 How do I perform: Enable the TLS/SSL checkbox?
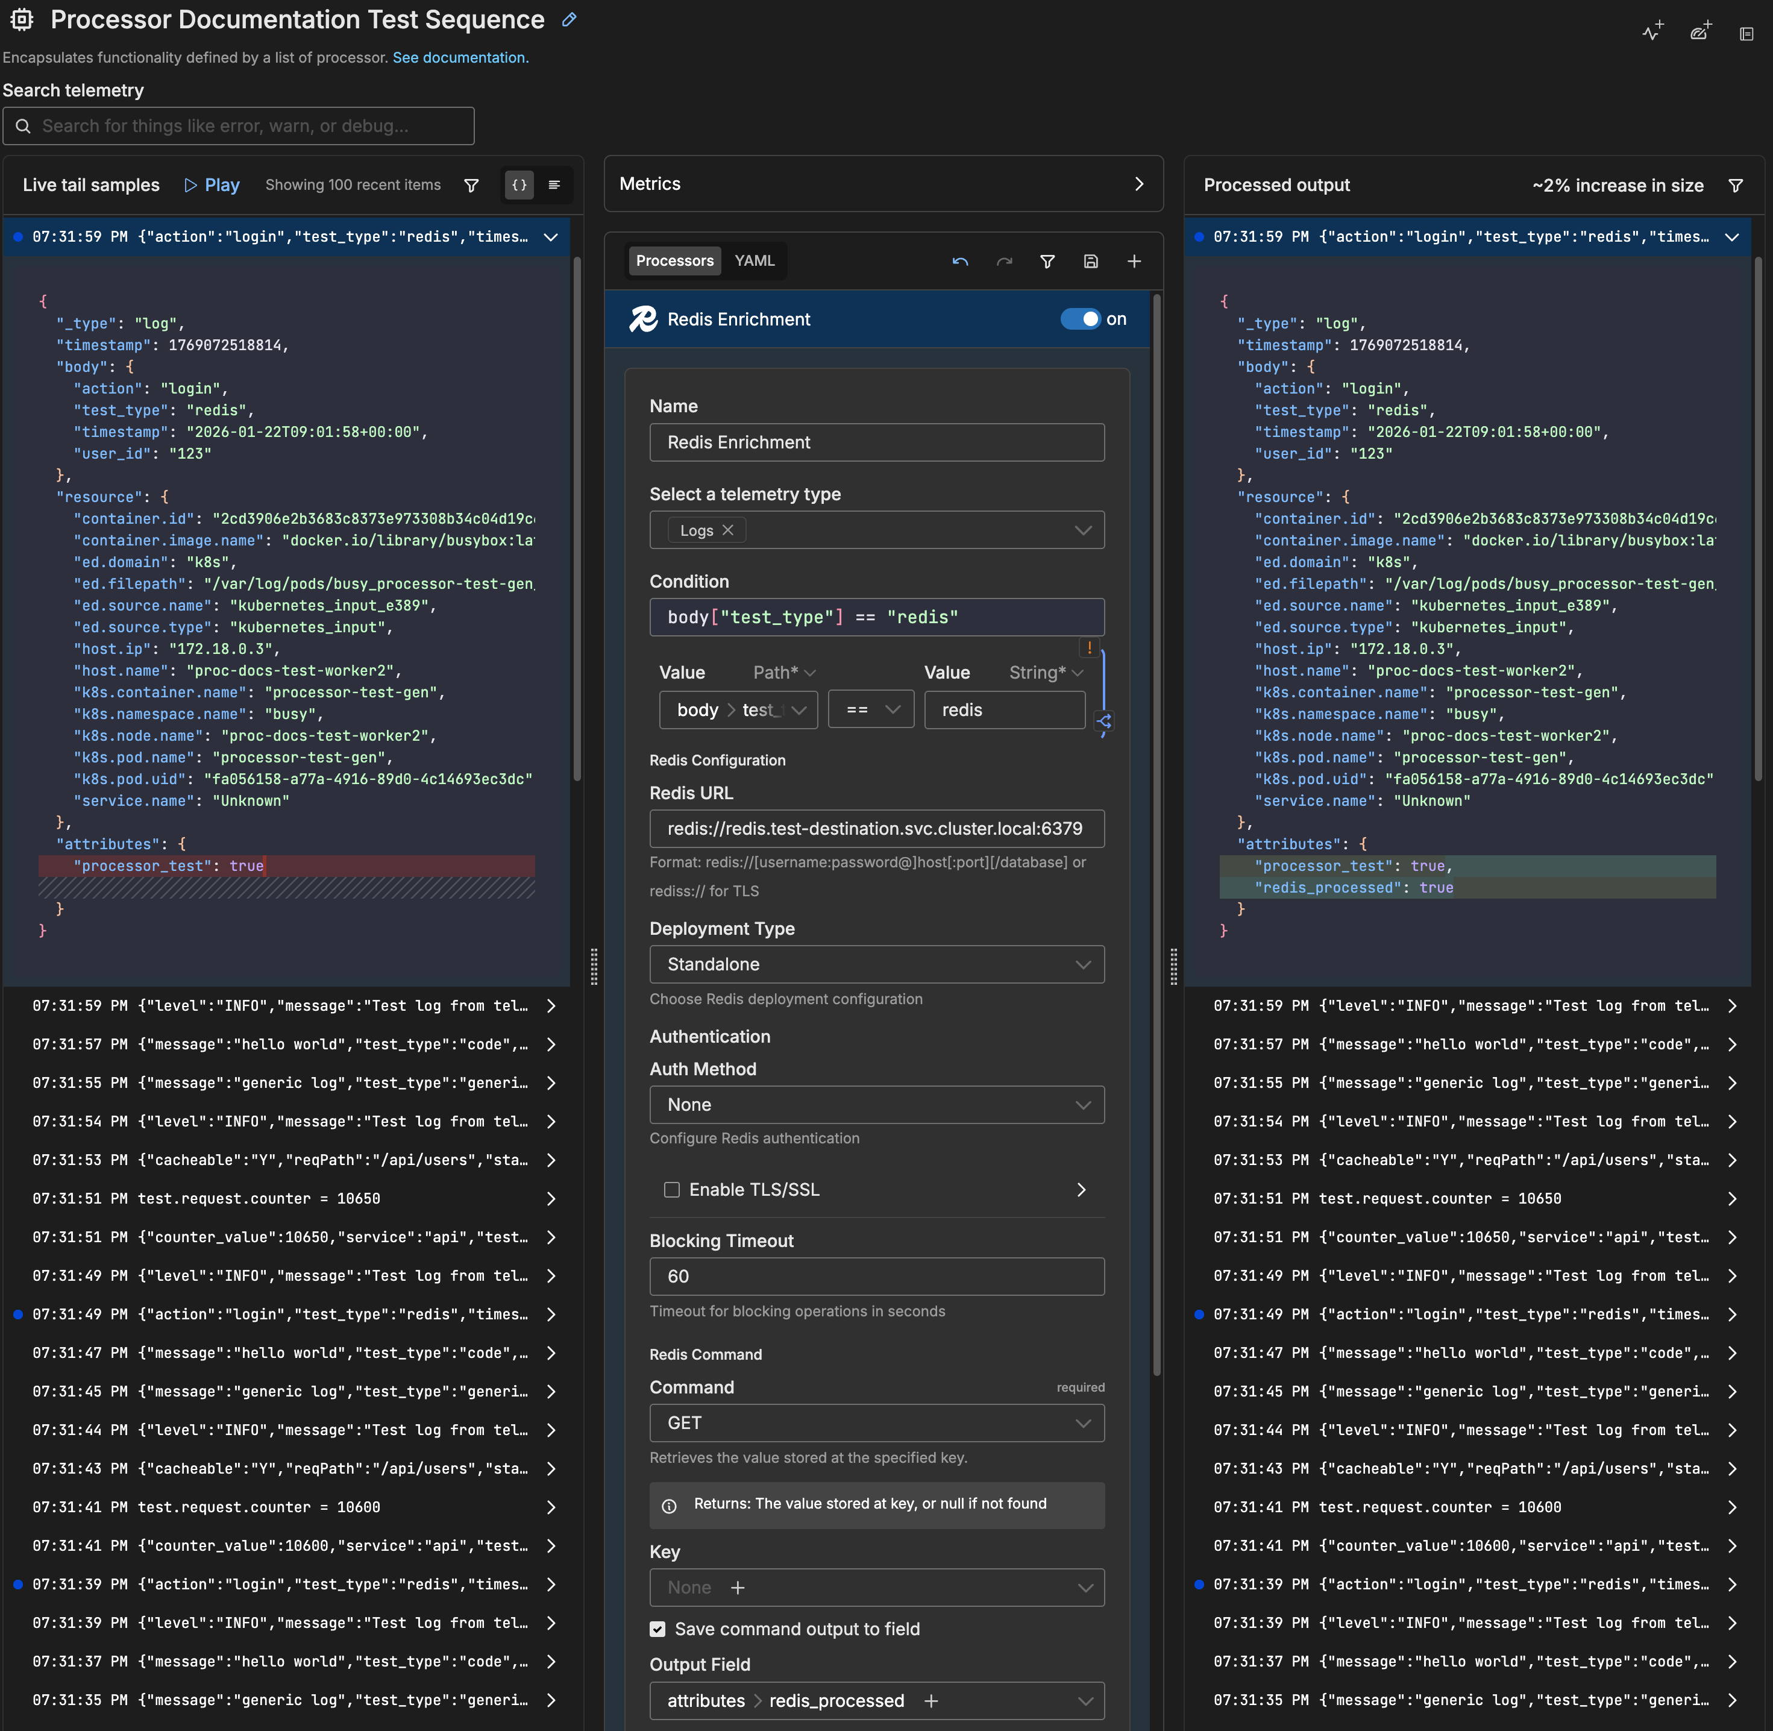point(672,1188)
